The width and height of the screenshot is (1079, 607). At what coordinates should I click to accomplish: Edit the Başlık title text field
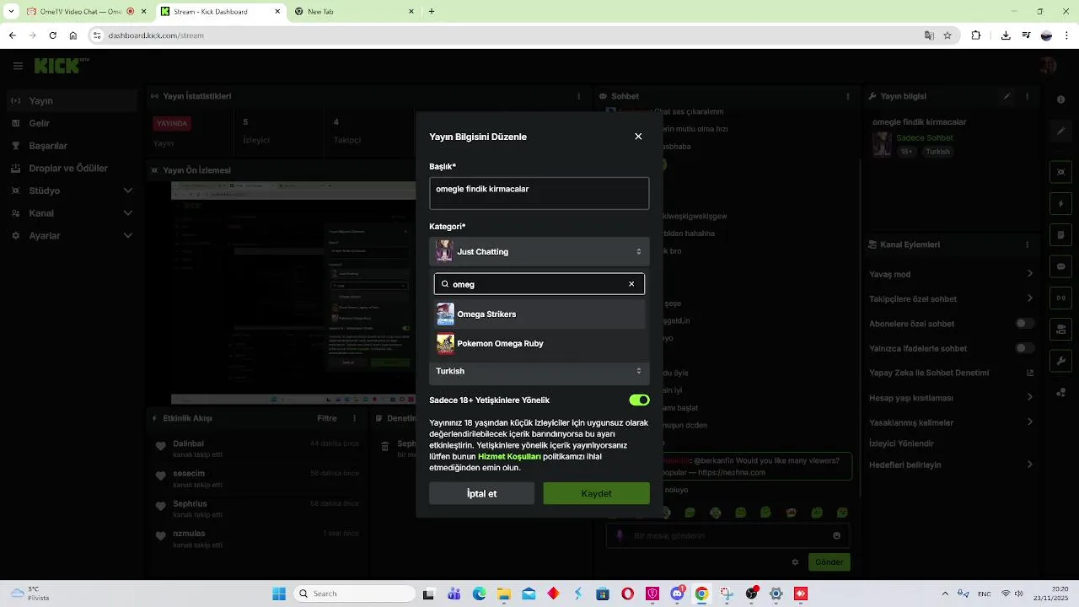(x=539, y=193)
